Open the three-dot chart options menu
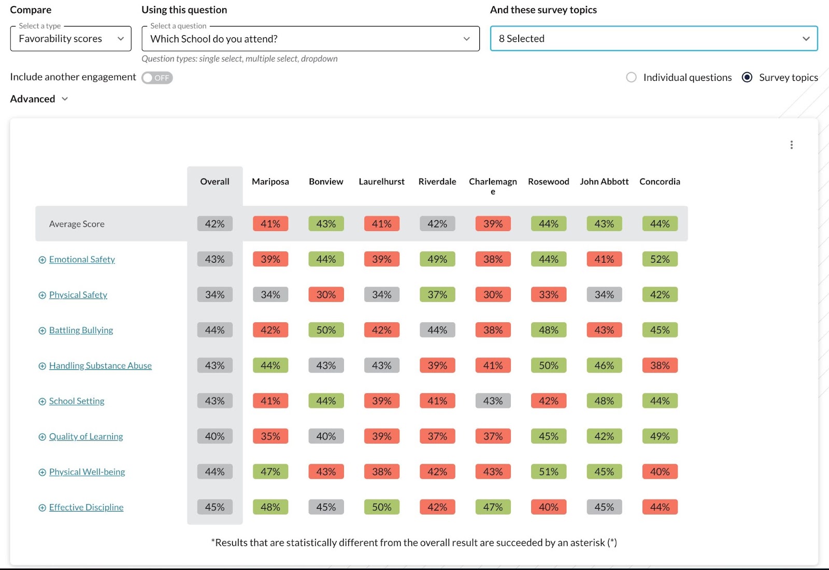Image resolution: width=829 pixels, height=570 pixels. pyautogui.click(x=791, y=145)
